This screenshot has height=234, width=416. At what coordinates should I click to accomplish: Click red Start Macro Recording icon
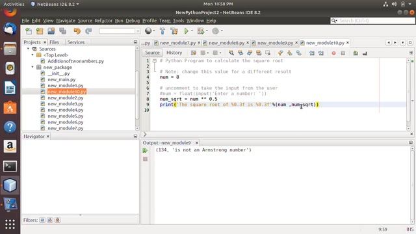333,53
